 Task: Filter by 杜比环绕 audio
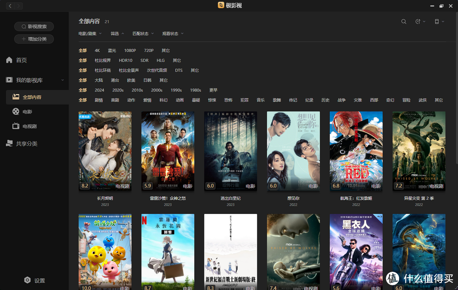pos(103,70)
